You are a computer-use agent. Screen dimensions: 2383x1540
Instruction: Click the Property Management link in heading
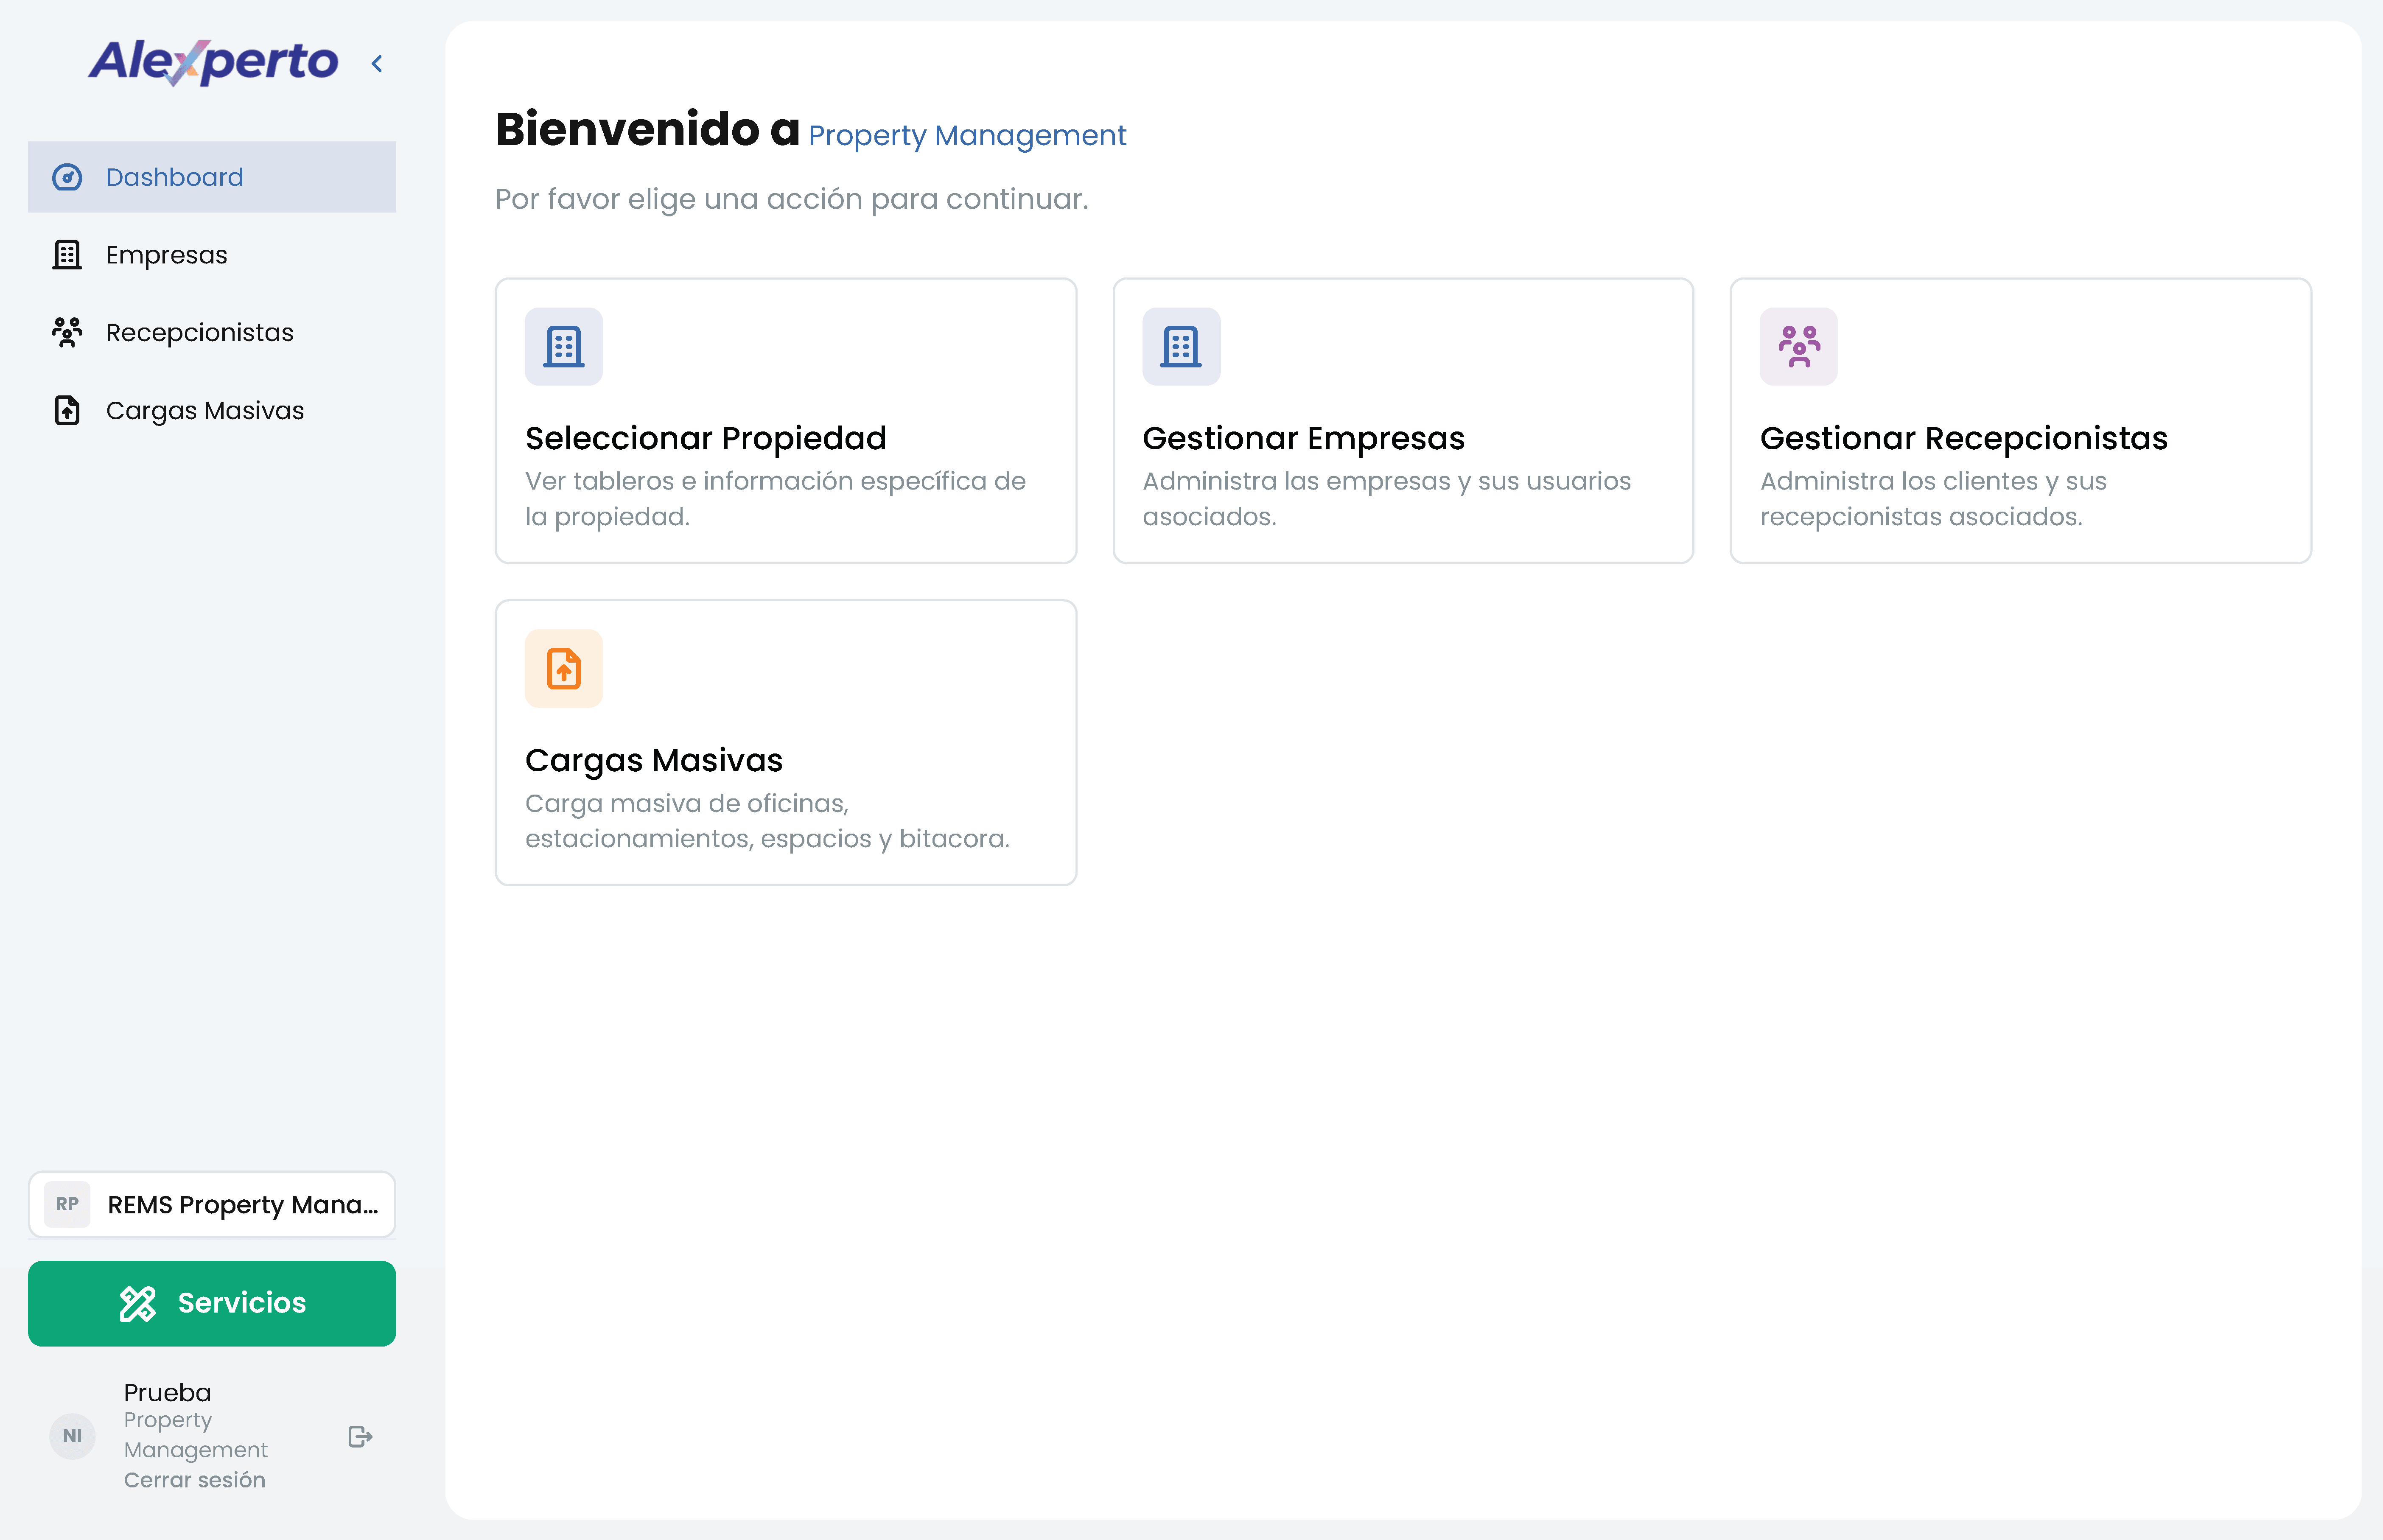coord(967,135)
